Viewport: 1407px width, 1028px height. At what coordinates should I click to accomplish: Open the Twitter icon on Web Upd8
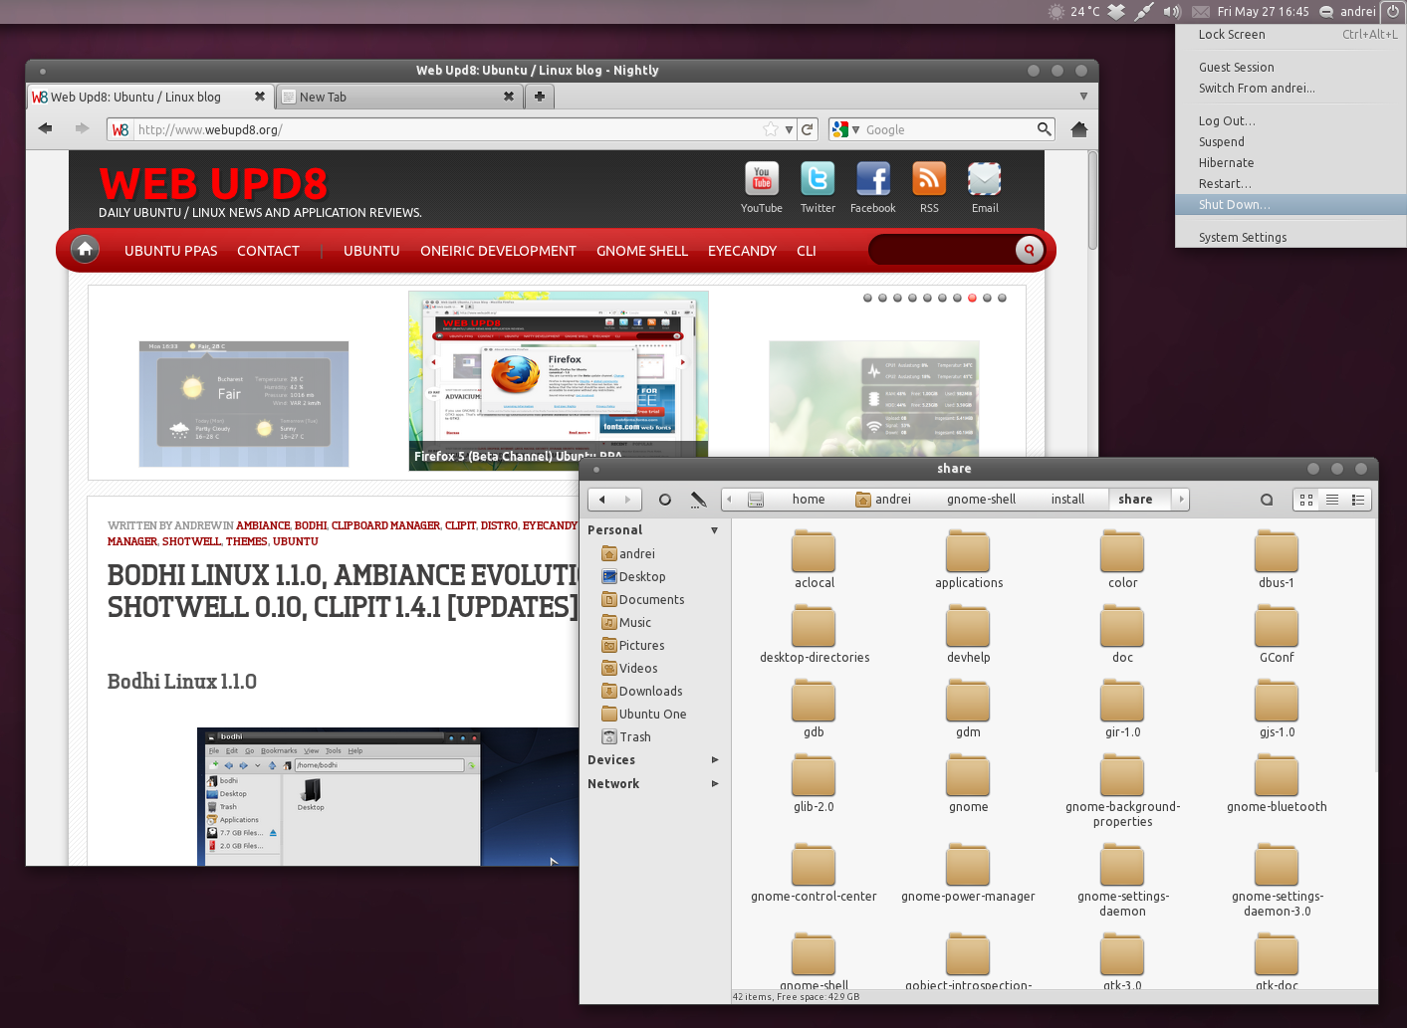(x=818, y=180)
